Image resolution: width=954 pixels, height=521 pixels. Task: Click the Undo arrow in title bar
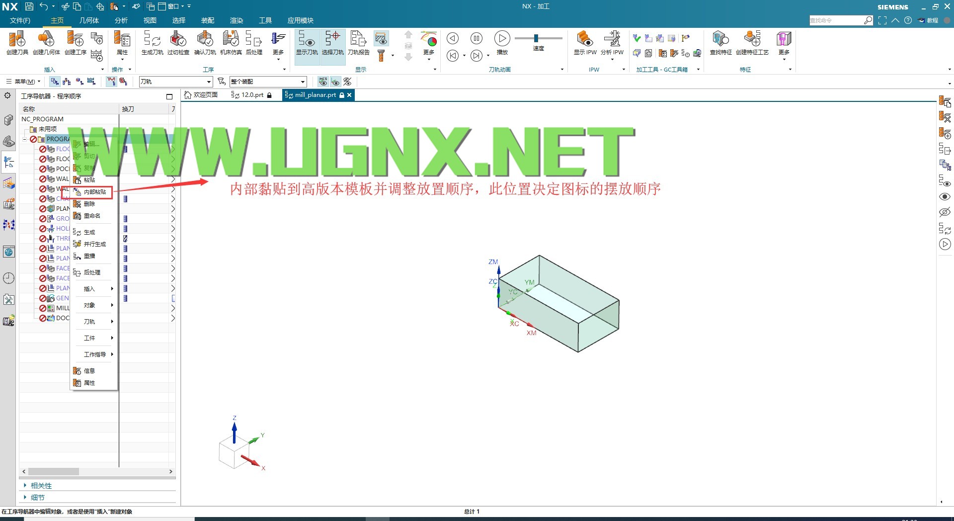pyautogui.click(x=44, y=6)
